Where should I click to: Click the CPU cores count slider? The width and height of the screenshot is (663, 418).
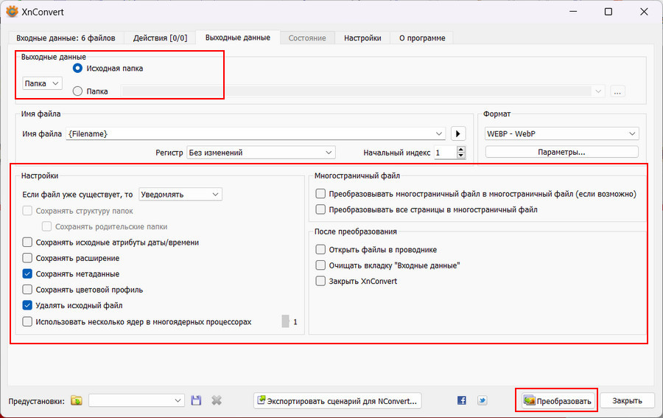(285, 321)
